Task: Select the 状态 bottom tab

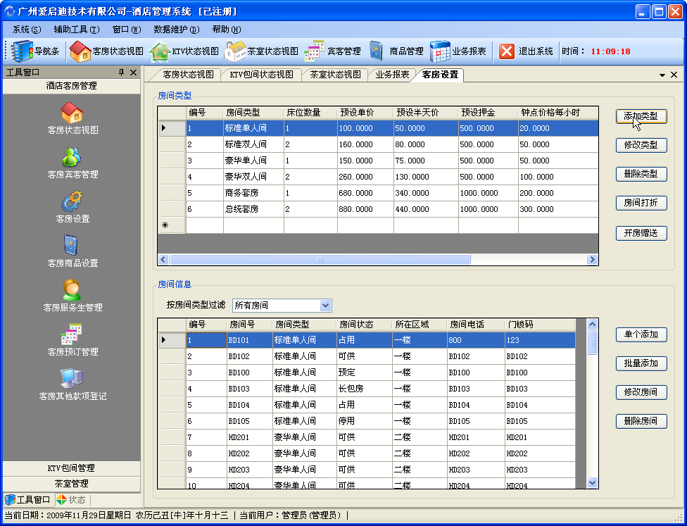Action: (x=73, y=500)
